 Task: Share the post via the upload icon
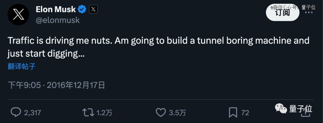(306, 113)
